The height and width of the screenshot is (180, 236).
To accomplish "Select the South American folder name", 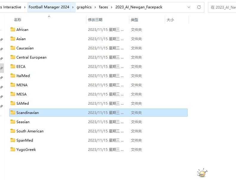I will (30, 131).
